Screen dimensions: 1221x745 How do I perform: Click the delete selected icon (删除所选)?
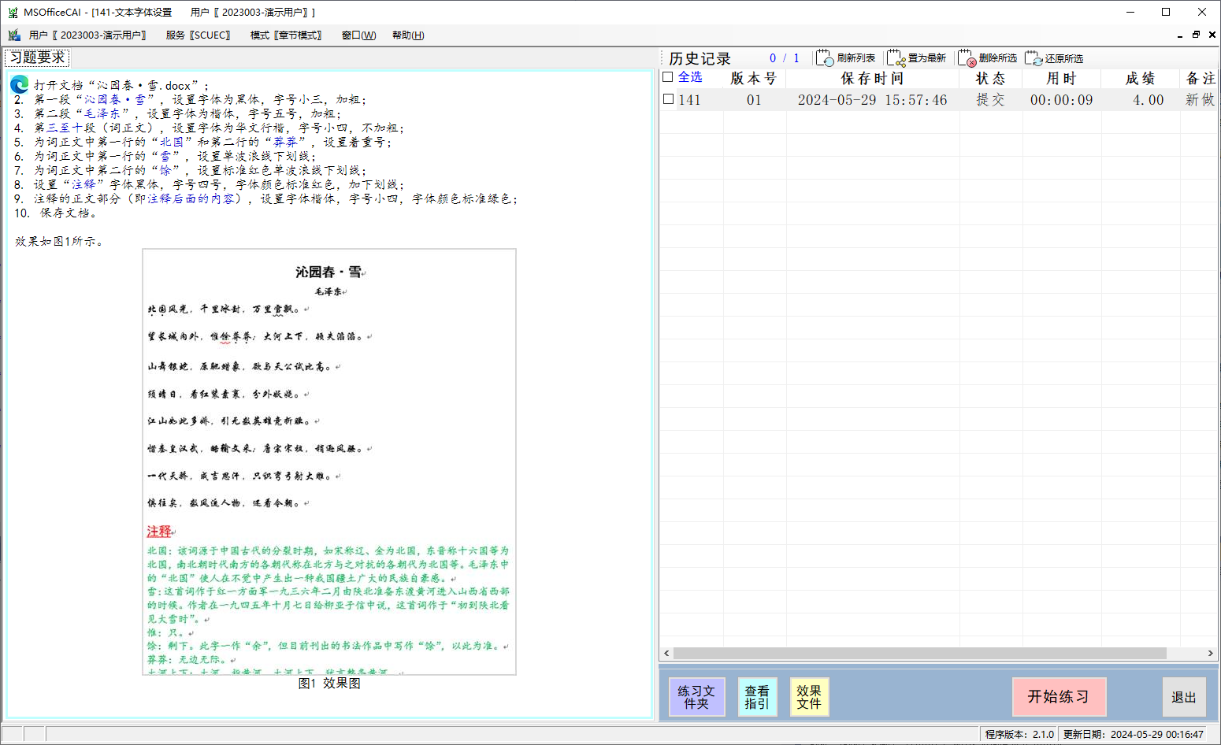click(x=967, y=58)
